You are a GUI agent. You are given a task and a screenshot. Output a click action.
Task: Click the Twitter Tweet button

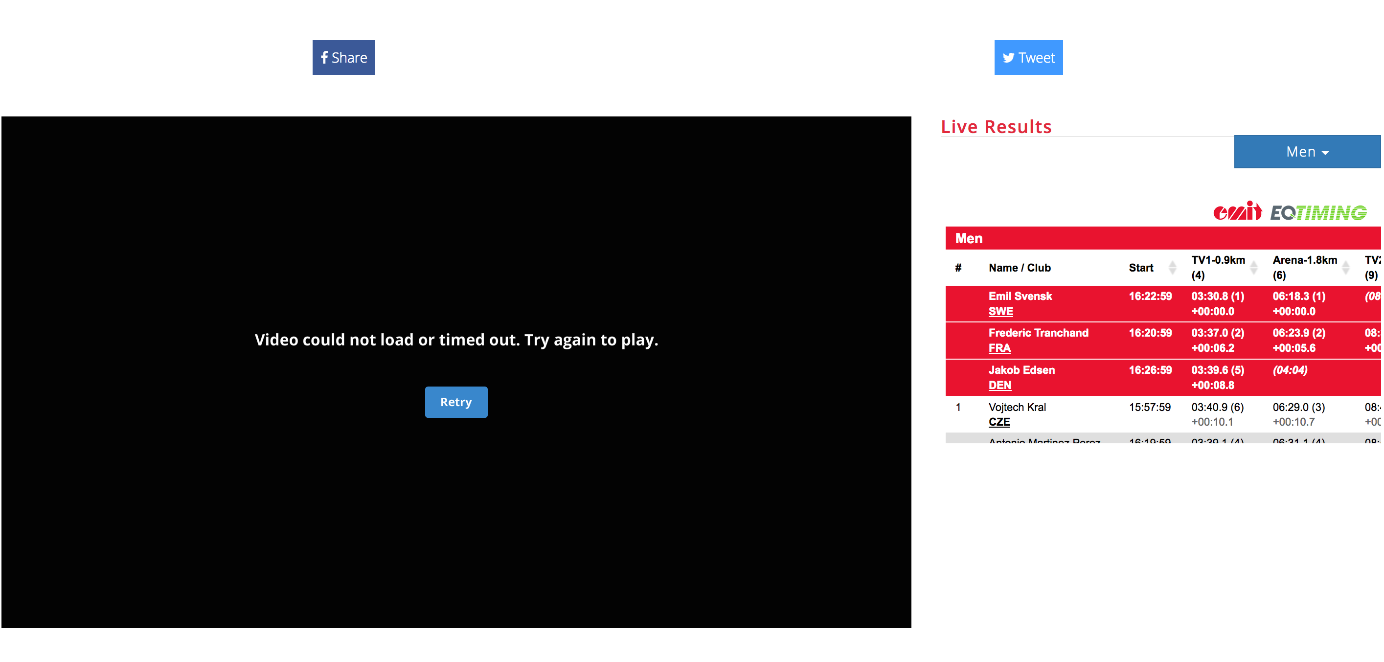coord(1028,58)
